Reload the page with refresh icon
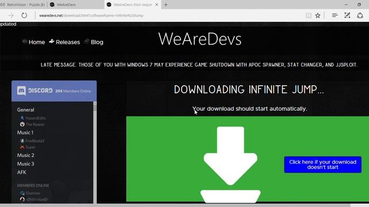Image resolution: width=369 pixels, height=207 pixels. pos(24,16)
